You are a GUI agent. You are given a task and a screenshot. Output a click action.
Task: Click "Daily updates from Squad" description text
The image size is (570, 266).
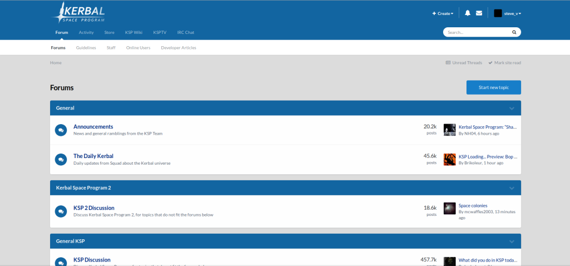(x=122, y=163)
